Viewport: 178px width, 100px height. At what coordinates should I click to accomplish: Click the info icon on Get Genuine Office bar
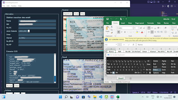(x=106, y=40)
